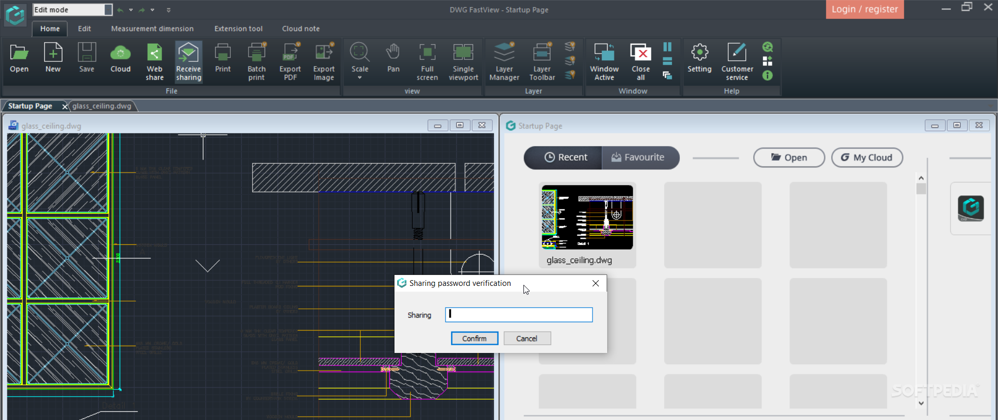Click the My Cloud button
The width and height of the screenshot is (998, 420).
click(x=867, y=157)
